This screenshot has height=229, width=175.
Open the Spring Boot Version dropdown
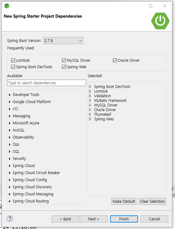click(63, 41)
